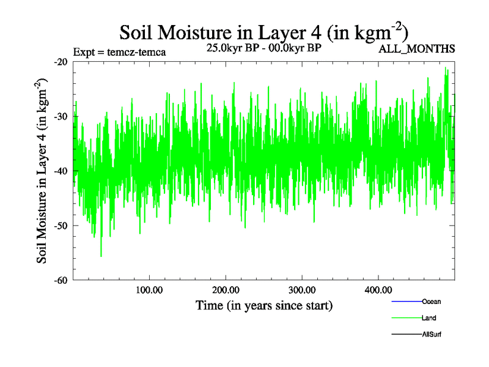Click the "-40" y-axis tick label

pyautogui.click(x=61, y=171)
